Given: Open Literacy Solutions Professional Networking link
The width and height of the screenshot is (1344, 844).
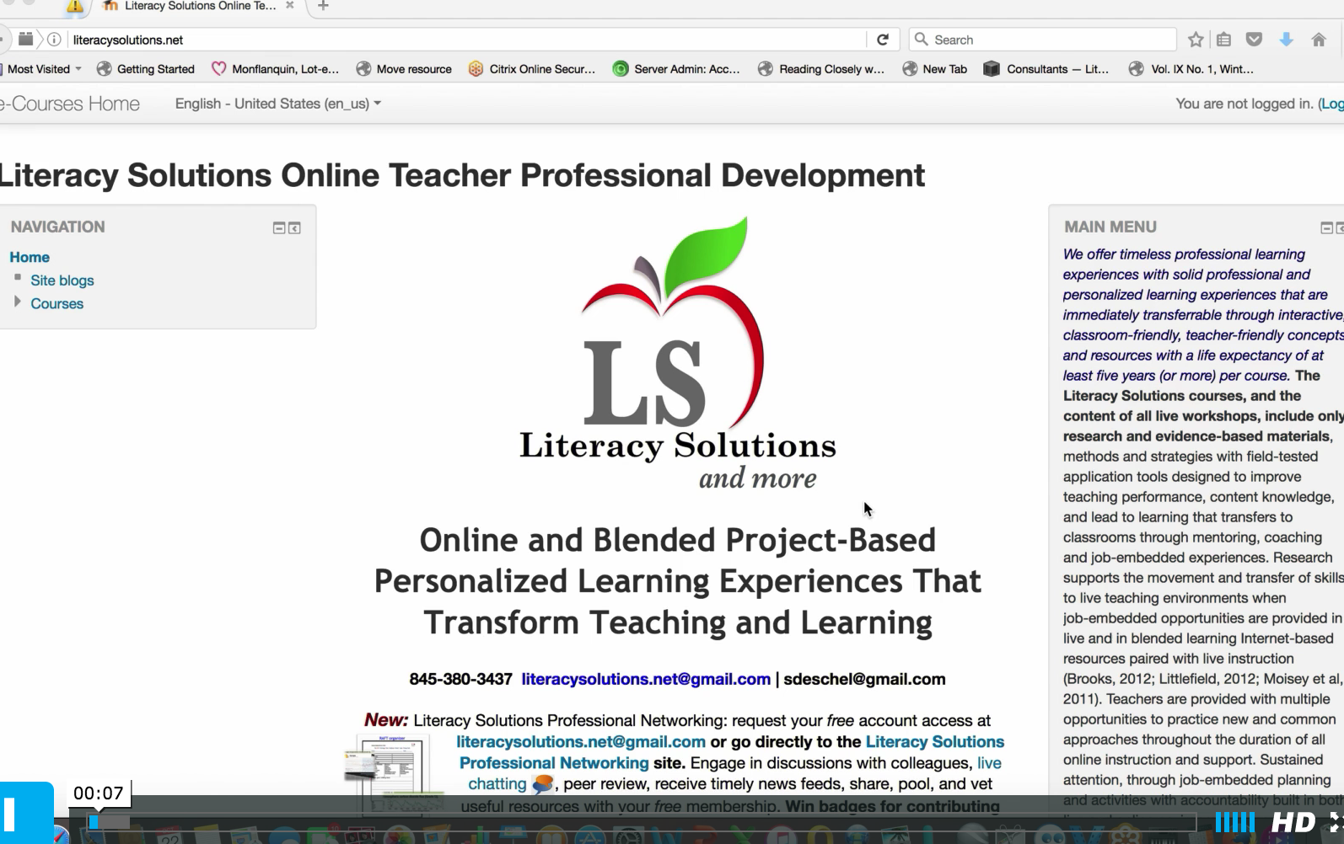Looking at the screenshot, I should [x=732, y=752].
